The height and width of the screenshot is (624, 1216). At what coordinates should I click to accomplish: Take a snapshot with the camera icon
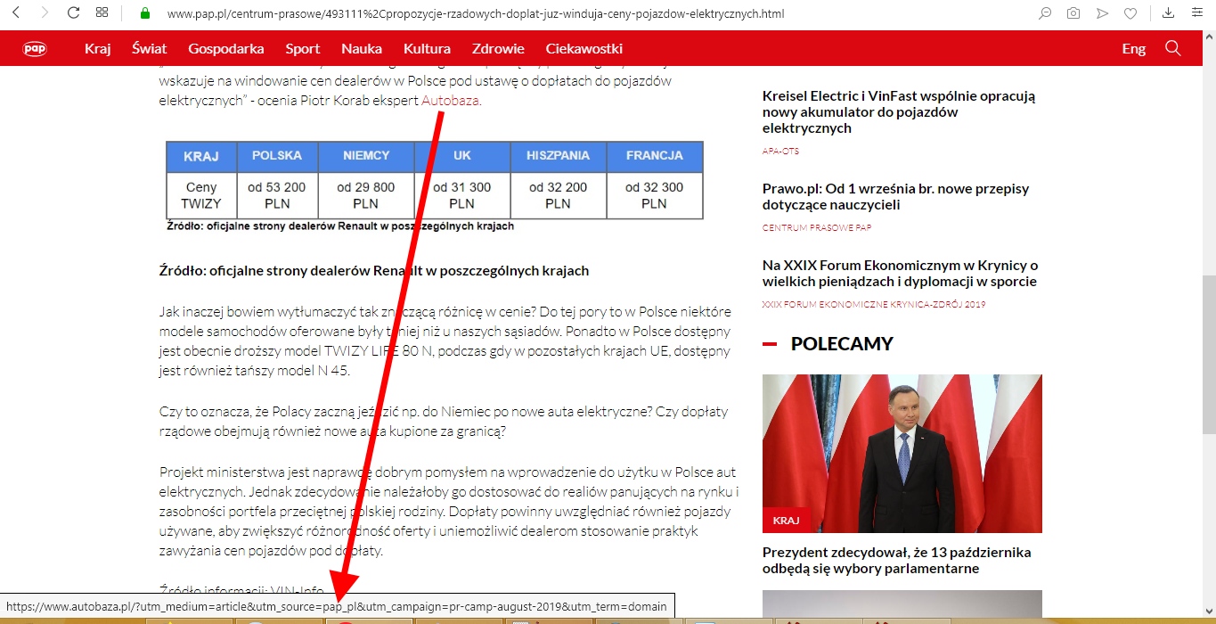1073,13
